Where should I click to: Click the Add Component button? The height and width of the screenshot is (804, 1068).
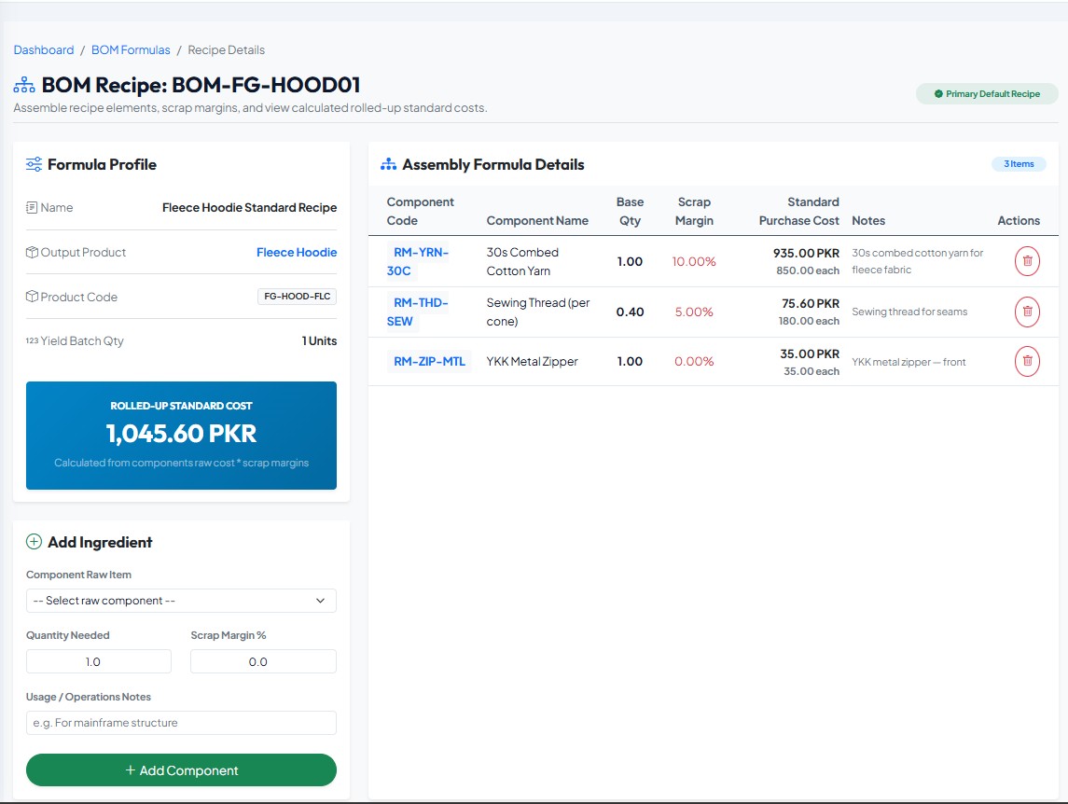pyautogui.click(x=181, y=769)
